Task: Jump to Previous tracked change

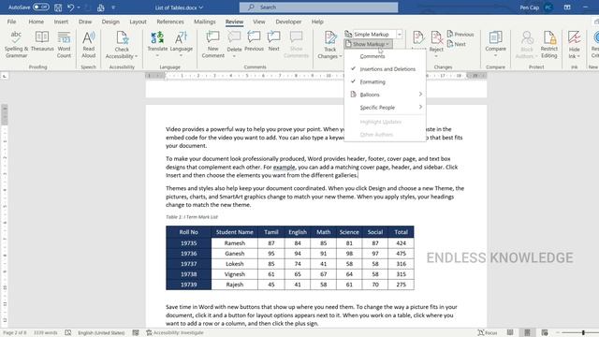Action: [460, 34]
